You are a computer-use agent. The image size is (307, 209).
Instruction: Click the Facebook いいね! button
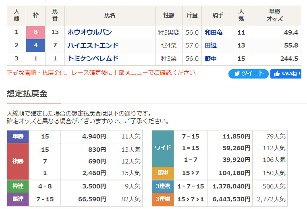tap(286, 74)
